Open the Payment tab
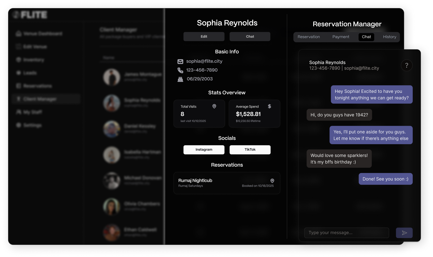Screen dimensions: 433x257 [341, 37]
